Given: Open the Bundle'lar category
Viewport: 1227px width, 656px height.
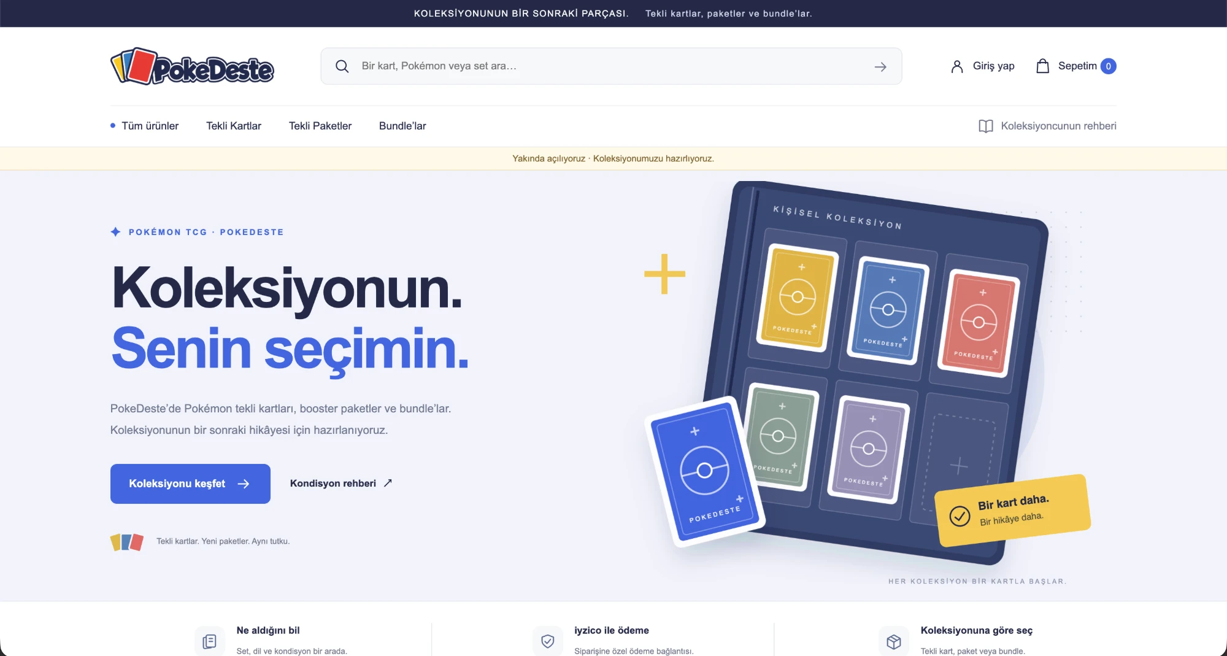Looking at the screenshot, I should pyautogui.click(x=402, y=126).
